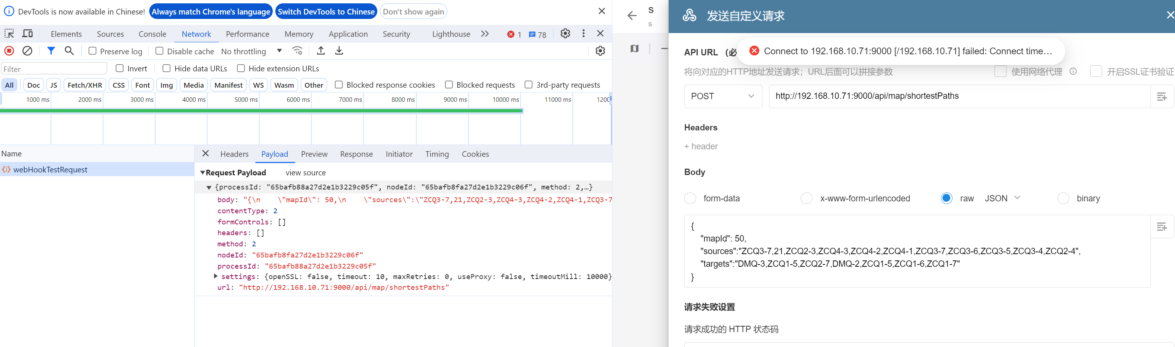
Task: Clear the network log
Action: coord(28,51)
